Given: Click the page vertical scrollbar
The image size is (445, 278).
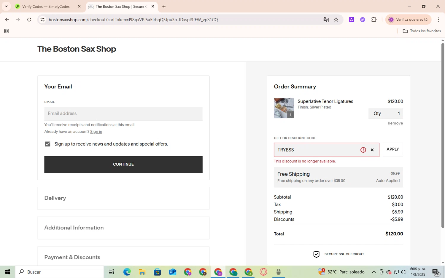Looking at the screenshot, I should (443, 135).
